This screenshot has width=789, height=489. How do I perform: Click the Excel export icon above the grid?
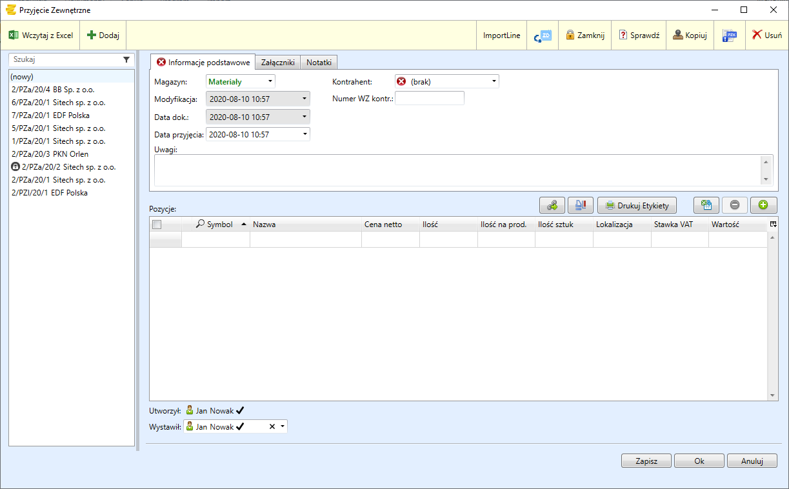pos(706,205)
